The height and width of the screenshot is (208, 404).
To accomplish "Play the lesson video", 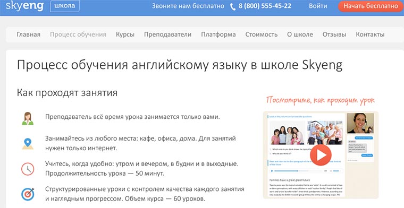I will point(321,155).
